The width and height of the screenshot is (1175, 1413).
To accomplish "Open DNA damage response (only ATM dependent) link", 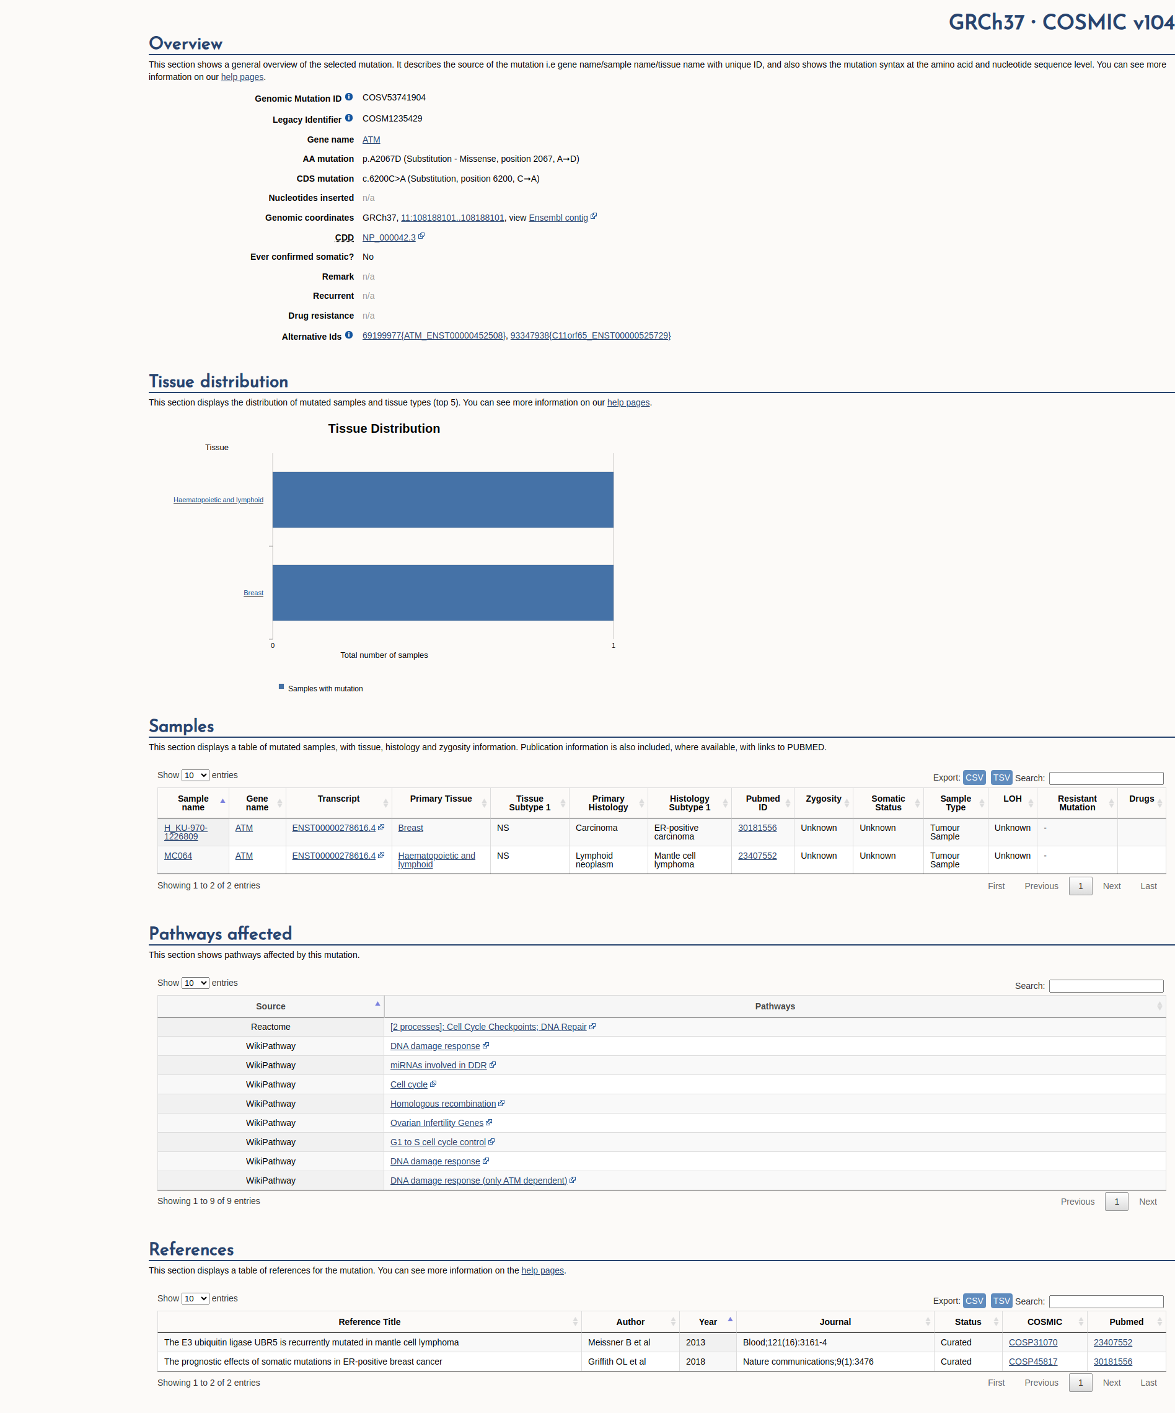I will [x=479, y=1180].
